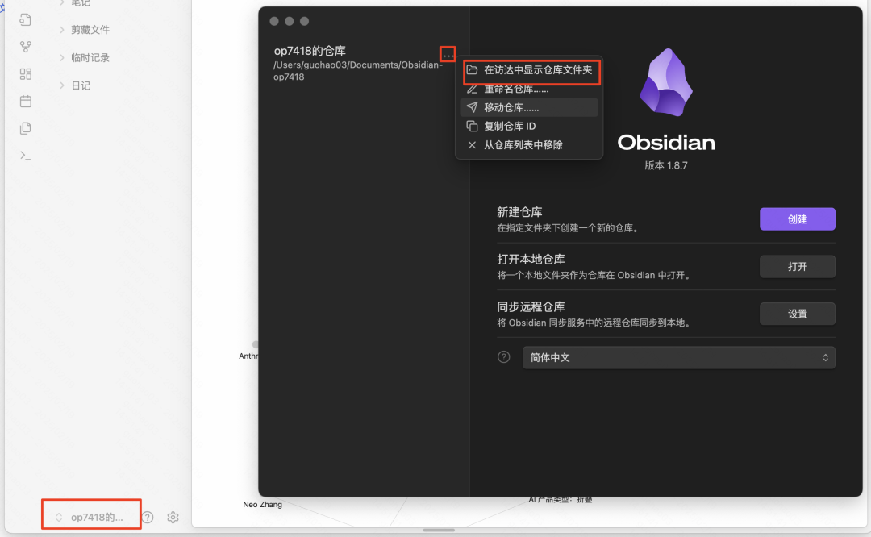Open the terminal icon in sidebar
871x537 pixels.
coord(25,155)
